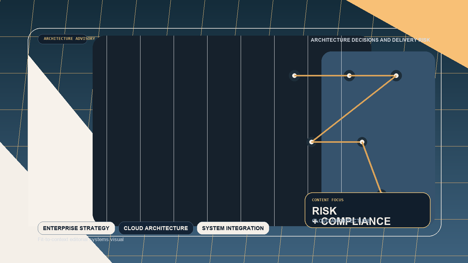This screenshot has width=468, height=263.
Task: Open the ARCHITECTURE DECISIONS AND DELIVERY RISK header
Action: pyautogui.click(x=370, y=40)
